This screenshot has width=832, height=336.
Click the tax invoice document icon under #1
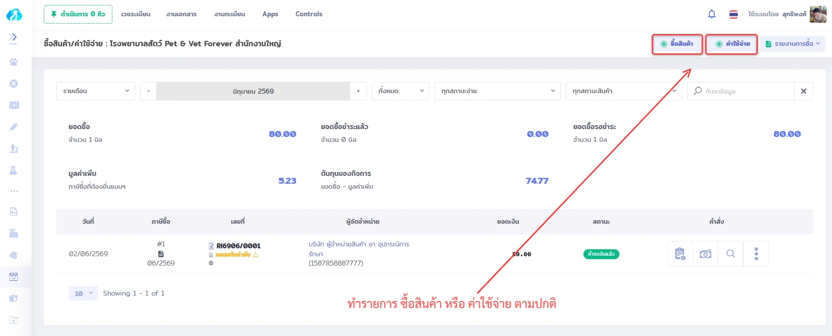161,254
